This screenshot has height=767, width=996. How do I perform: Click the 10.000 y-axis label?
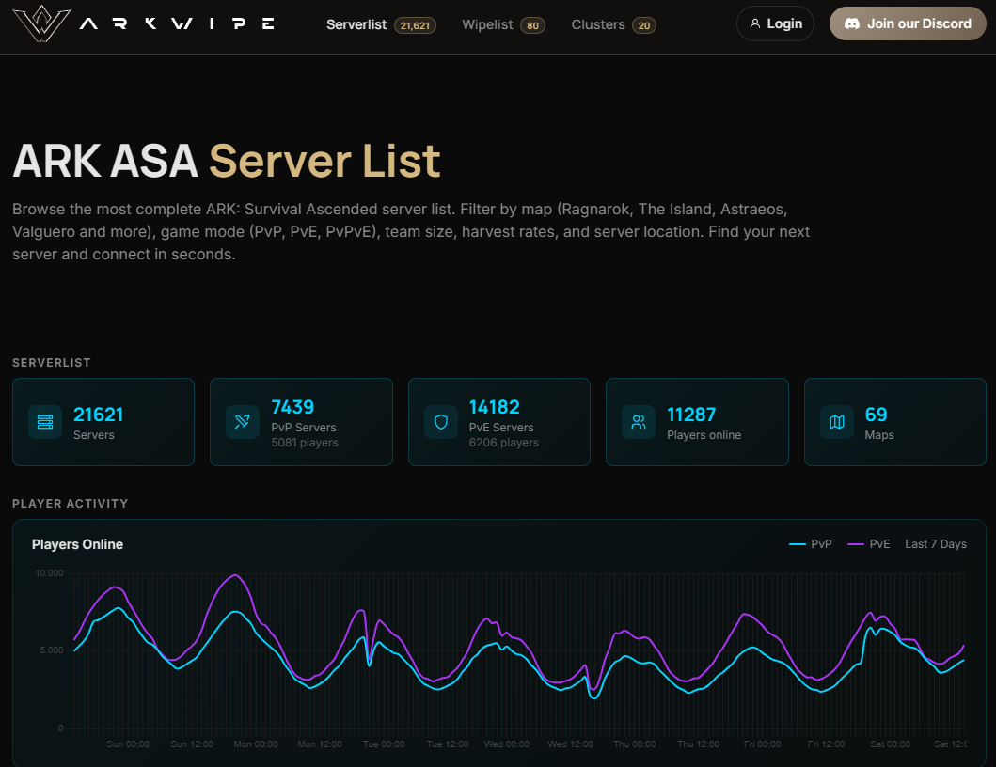pos(49,573)
